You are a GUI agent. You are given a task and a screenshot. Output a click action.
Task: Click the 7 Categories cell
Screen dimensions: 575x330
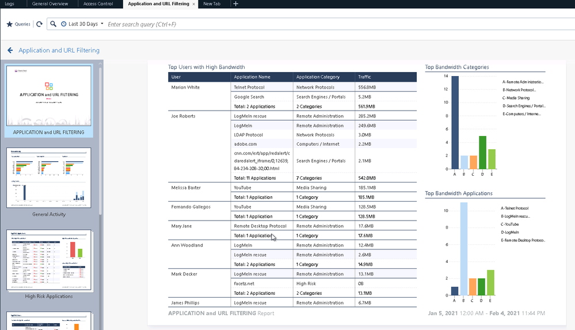click(x=309, y=178)
